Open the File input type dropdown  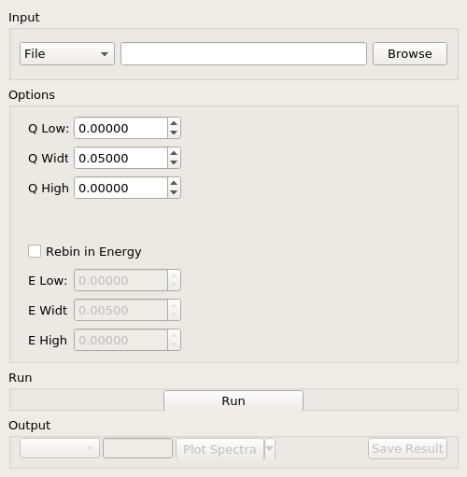(67, 54)
